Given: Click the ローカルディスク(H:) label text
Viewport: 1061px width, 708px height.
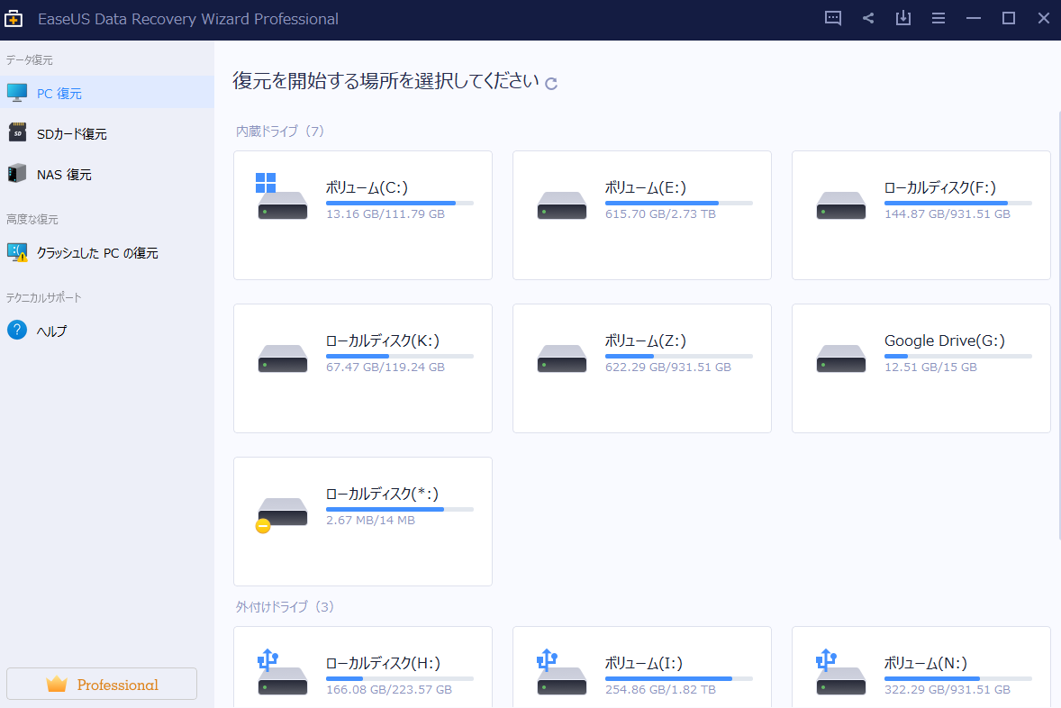Looking at the screenshot, I should [383, 663].
